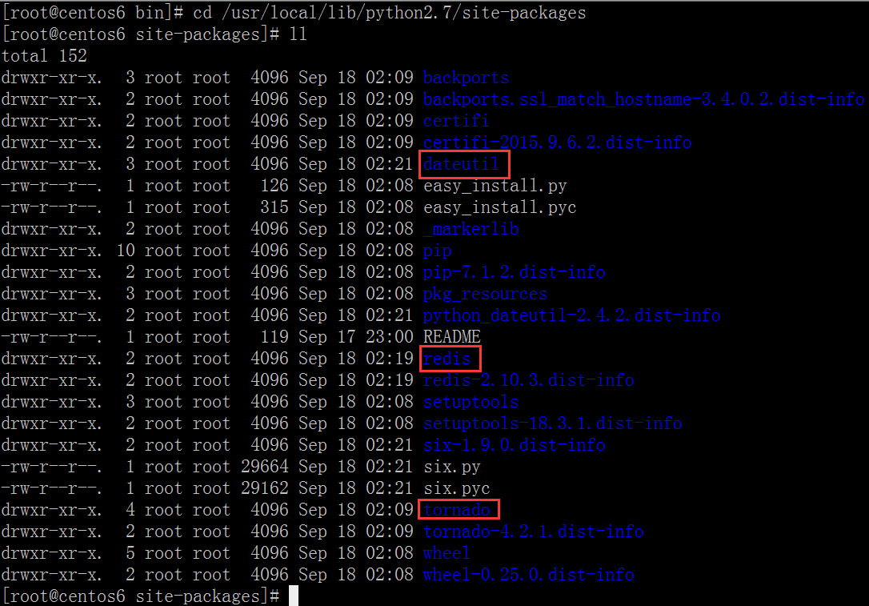Click the 'certifi' directory name

pos(456,121)
